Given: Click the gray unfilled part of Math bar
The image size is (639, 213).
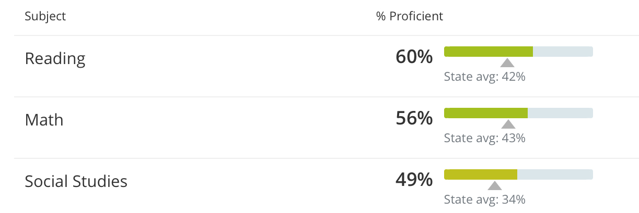Looking at the screenshot, I should (x=560, y=112).
